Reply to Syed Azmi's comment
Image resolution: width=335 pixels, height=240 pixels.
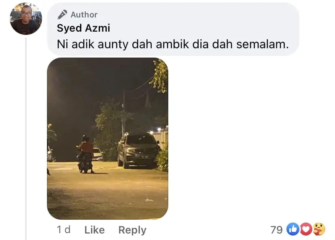[132, 230]
